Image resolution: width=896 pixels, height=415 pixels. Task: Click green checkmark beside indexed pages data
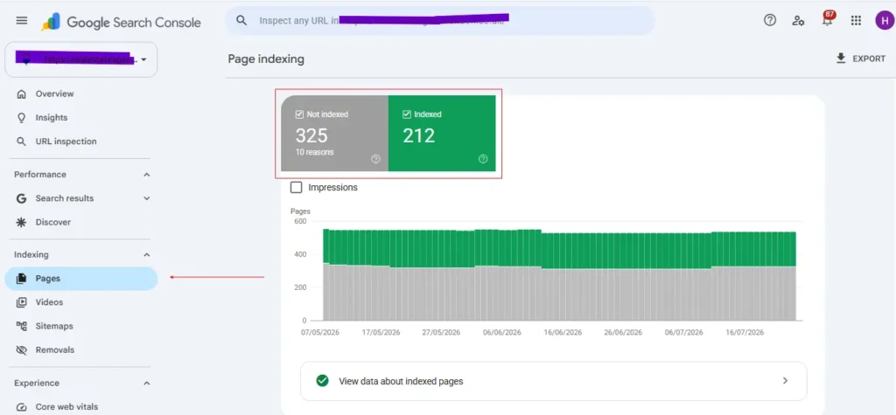click(x=322, y=381)
